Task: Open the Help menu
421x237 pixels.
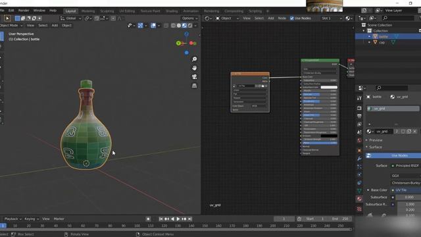Action: click(53, 11)
